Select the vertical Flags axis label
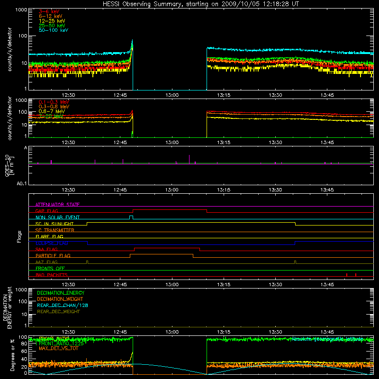Image resolution: width=379 pixels, height=379 pixels. point(19,236)
